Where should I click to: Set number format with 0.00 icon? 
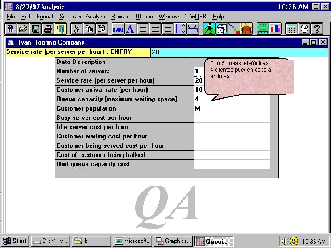[118, 28]
